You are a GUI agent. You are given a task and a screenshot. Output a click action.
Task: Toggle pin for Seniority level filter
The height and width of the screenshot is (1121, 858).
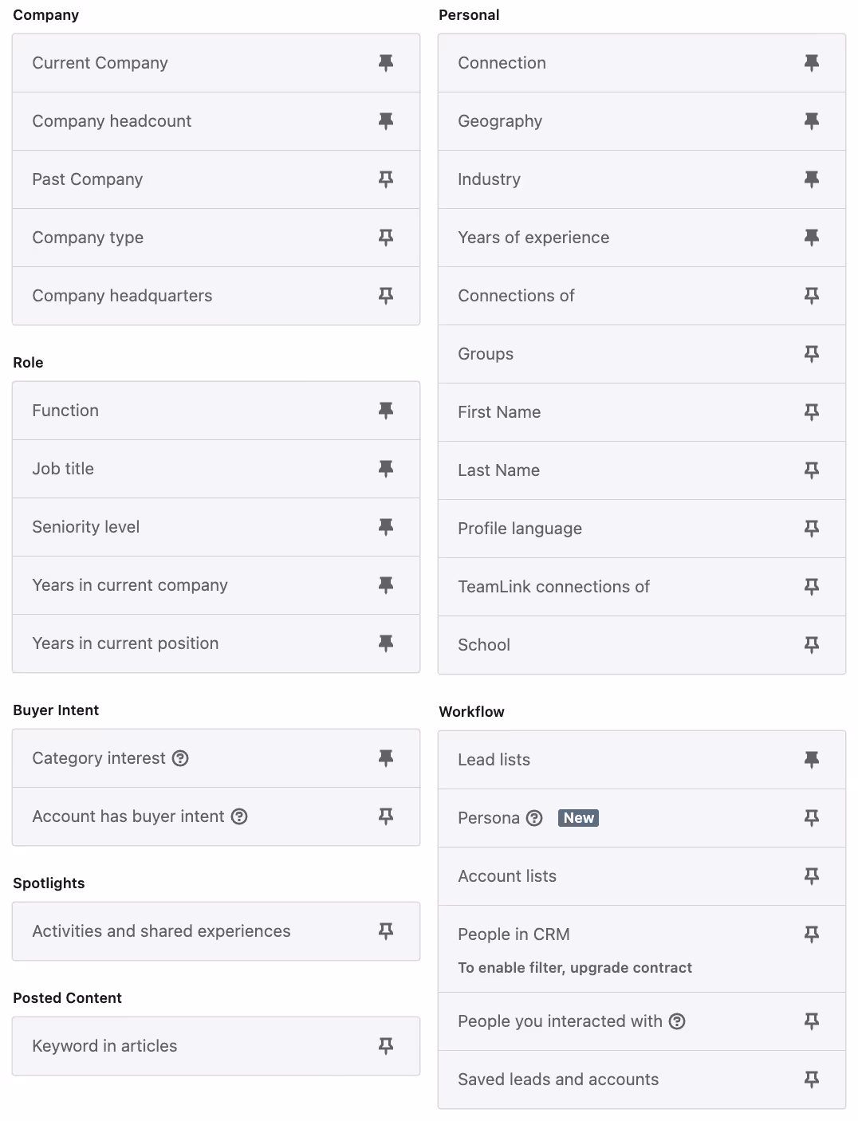coord(386,527)
